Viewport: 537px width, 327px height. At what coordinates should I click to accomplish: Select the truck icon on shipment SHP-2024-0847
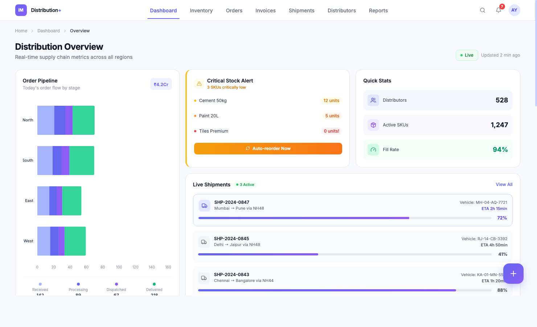(x=204, y=205)
